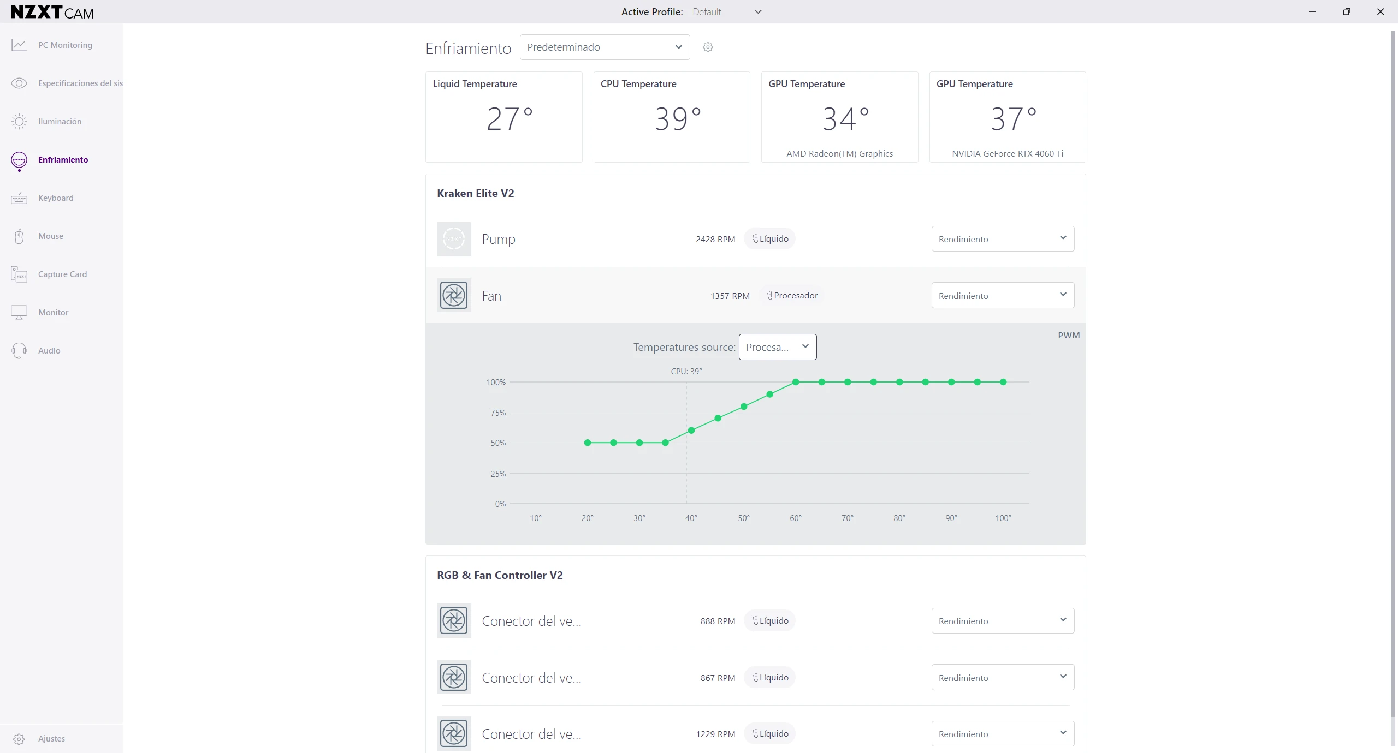Go to Monitor section
The height and width of the screenshot is (753, 1398).
[x=54, y=313]
